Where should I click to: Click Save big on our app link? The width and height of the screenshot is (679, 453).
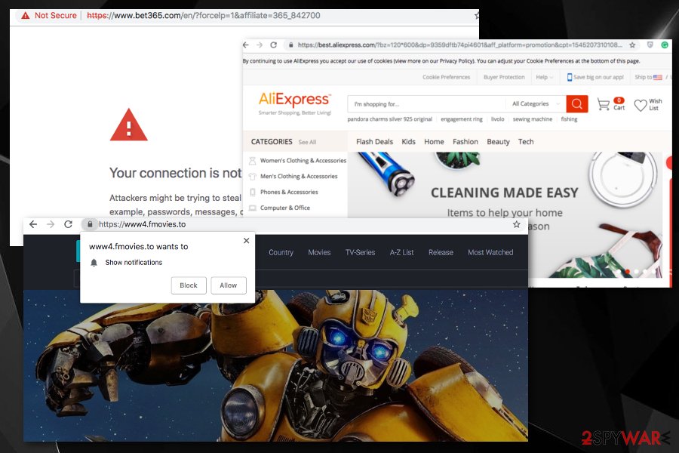point(596,77)
